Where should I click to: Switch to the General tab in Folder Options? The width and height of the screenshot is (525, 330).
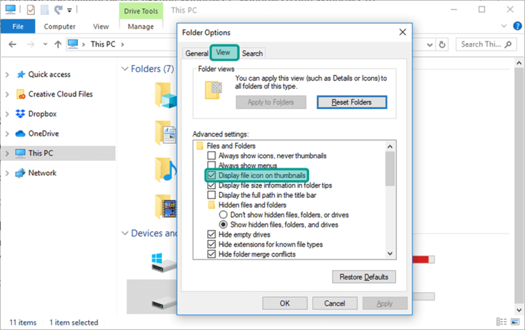pyautogui.click(x=197, y=53)
